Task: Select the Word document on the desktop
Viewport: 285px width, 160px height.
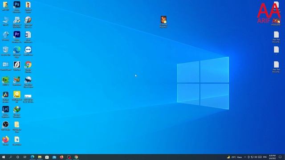Action: 28,37
